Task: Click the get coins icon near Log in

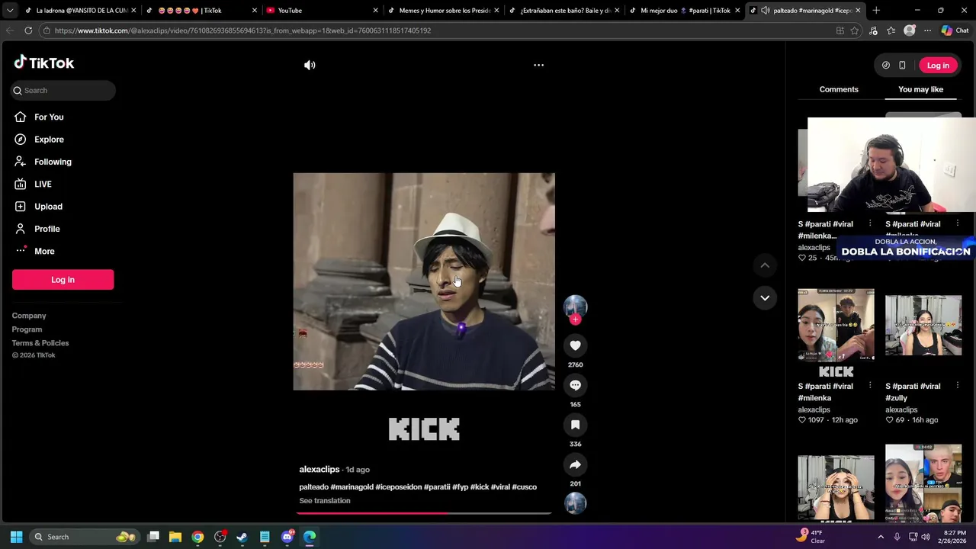Action: [x=885, y=66]
